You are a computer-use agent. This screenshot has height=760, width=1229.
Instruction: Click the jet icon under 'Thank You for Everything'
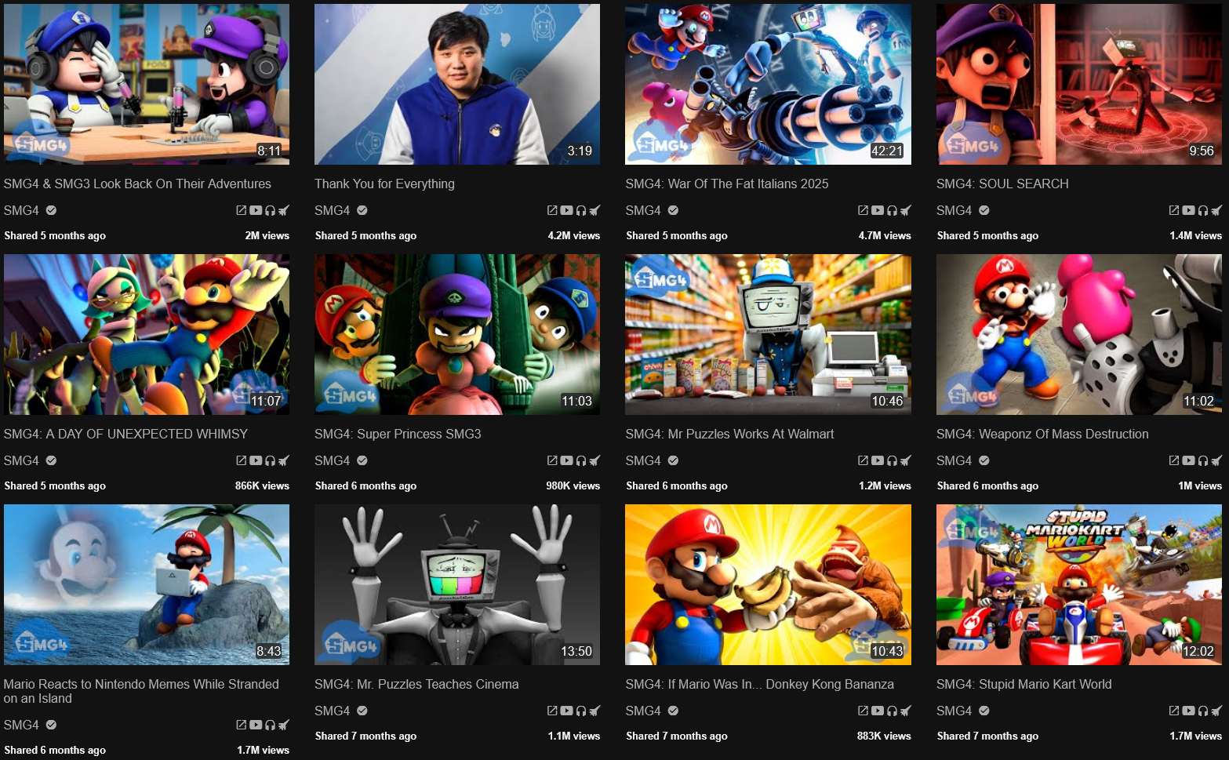pos(595,210)
